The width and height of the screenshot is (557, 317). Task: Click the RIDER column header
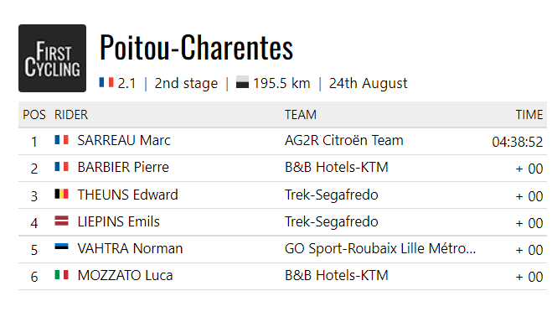click(x=71, y=115)
